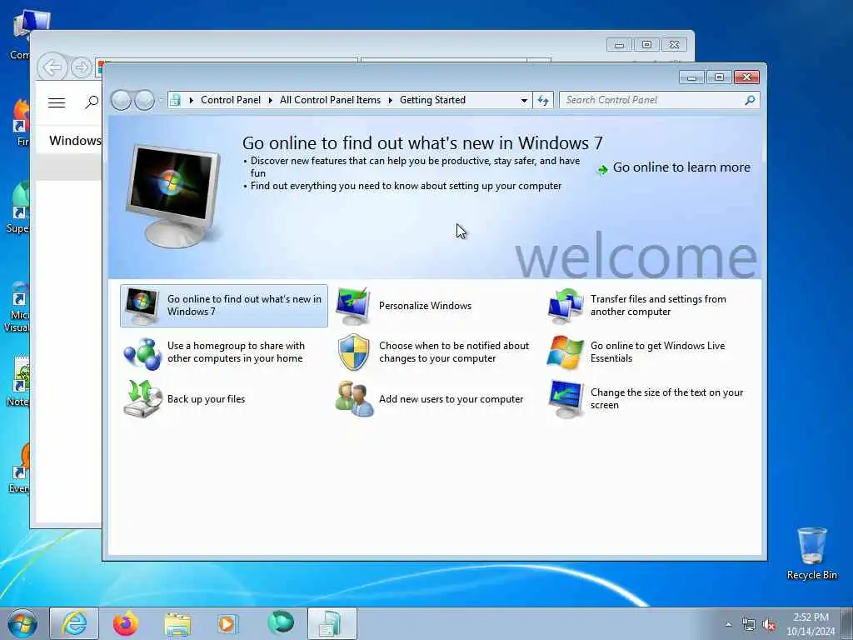
Task: Click the network tray icon
Action: (749, 624)
